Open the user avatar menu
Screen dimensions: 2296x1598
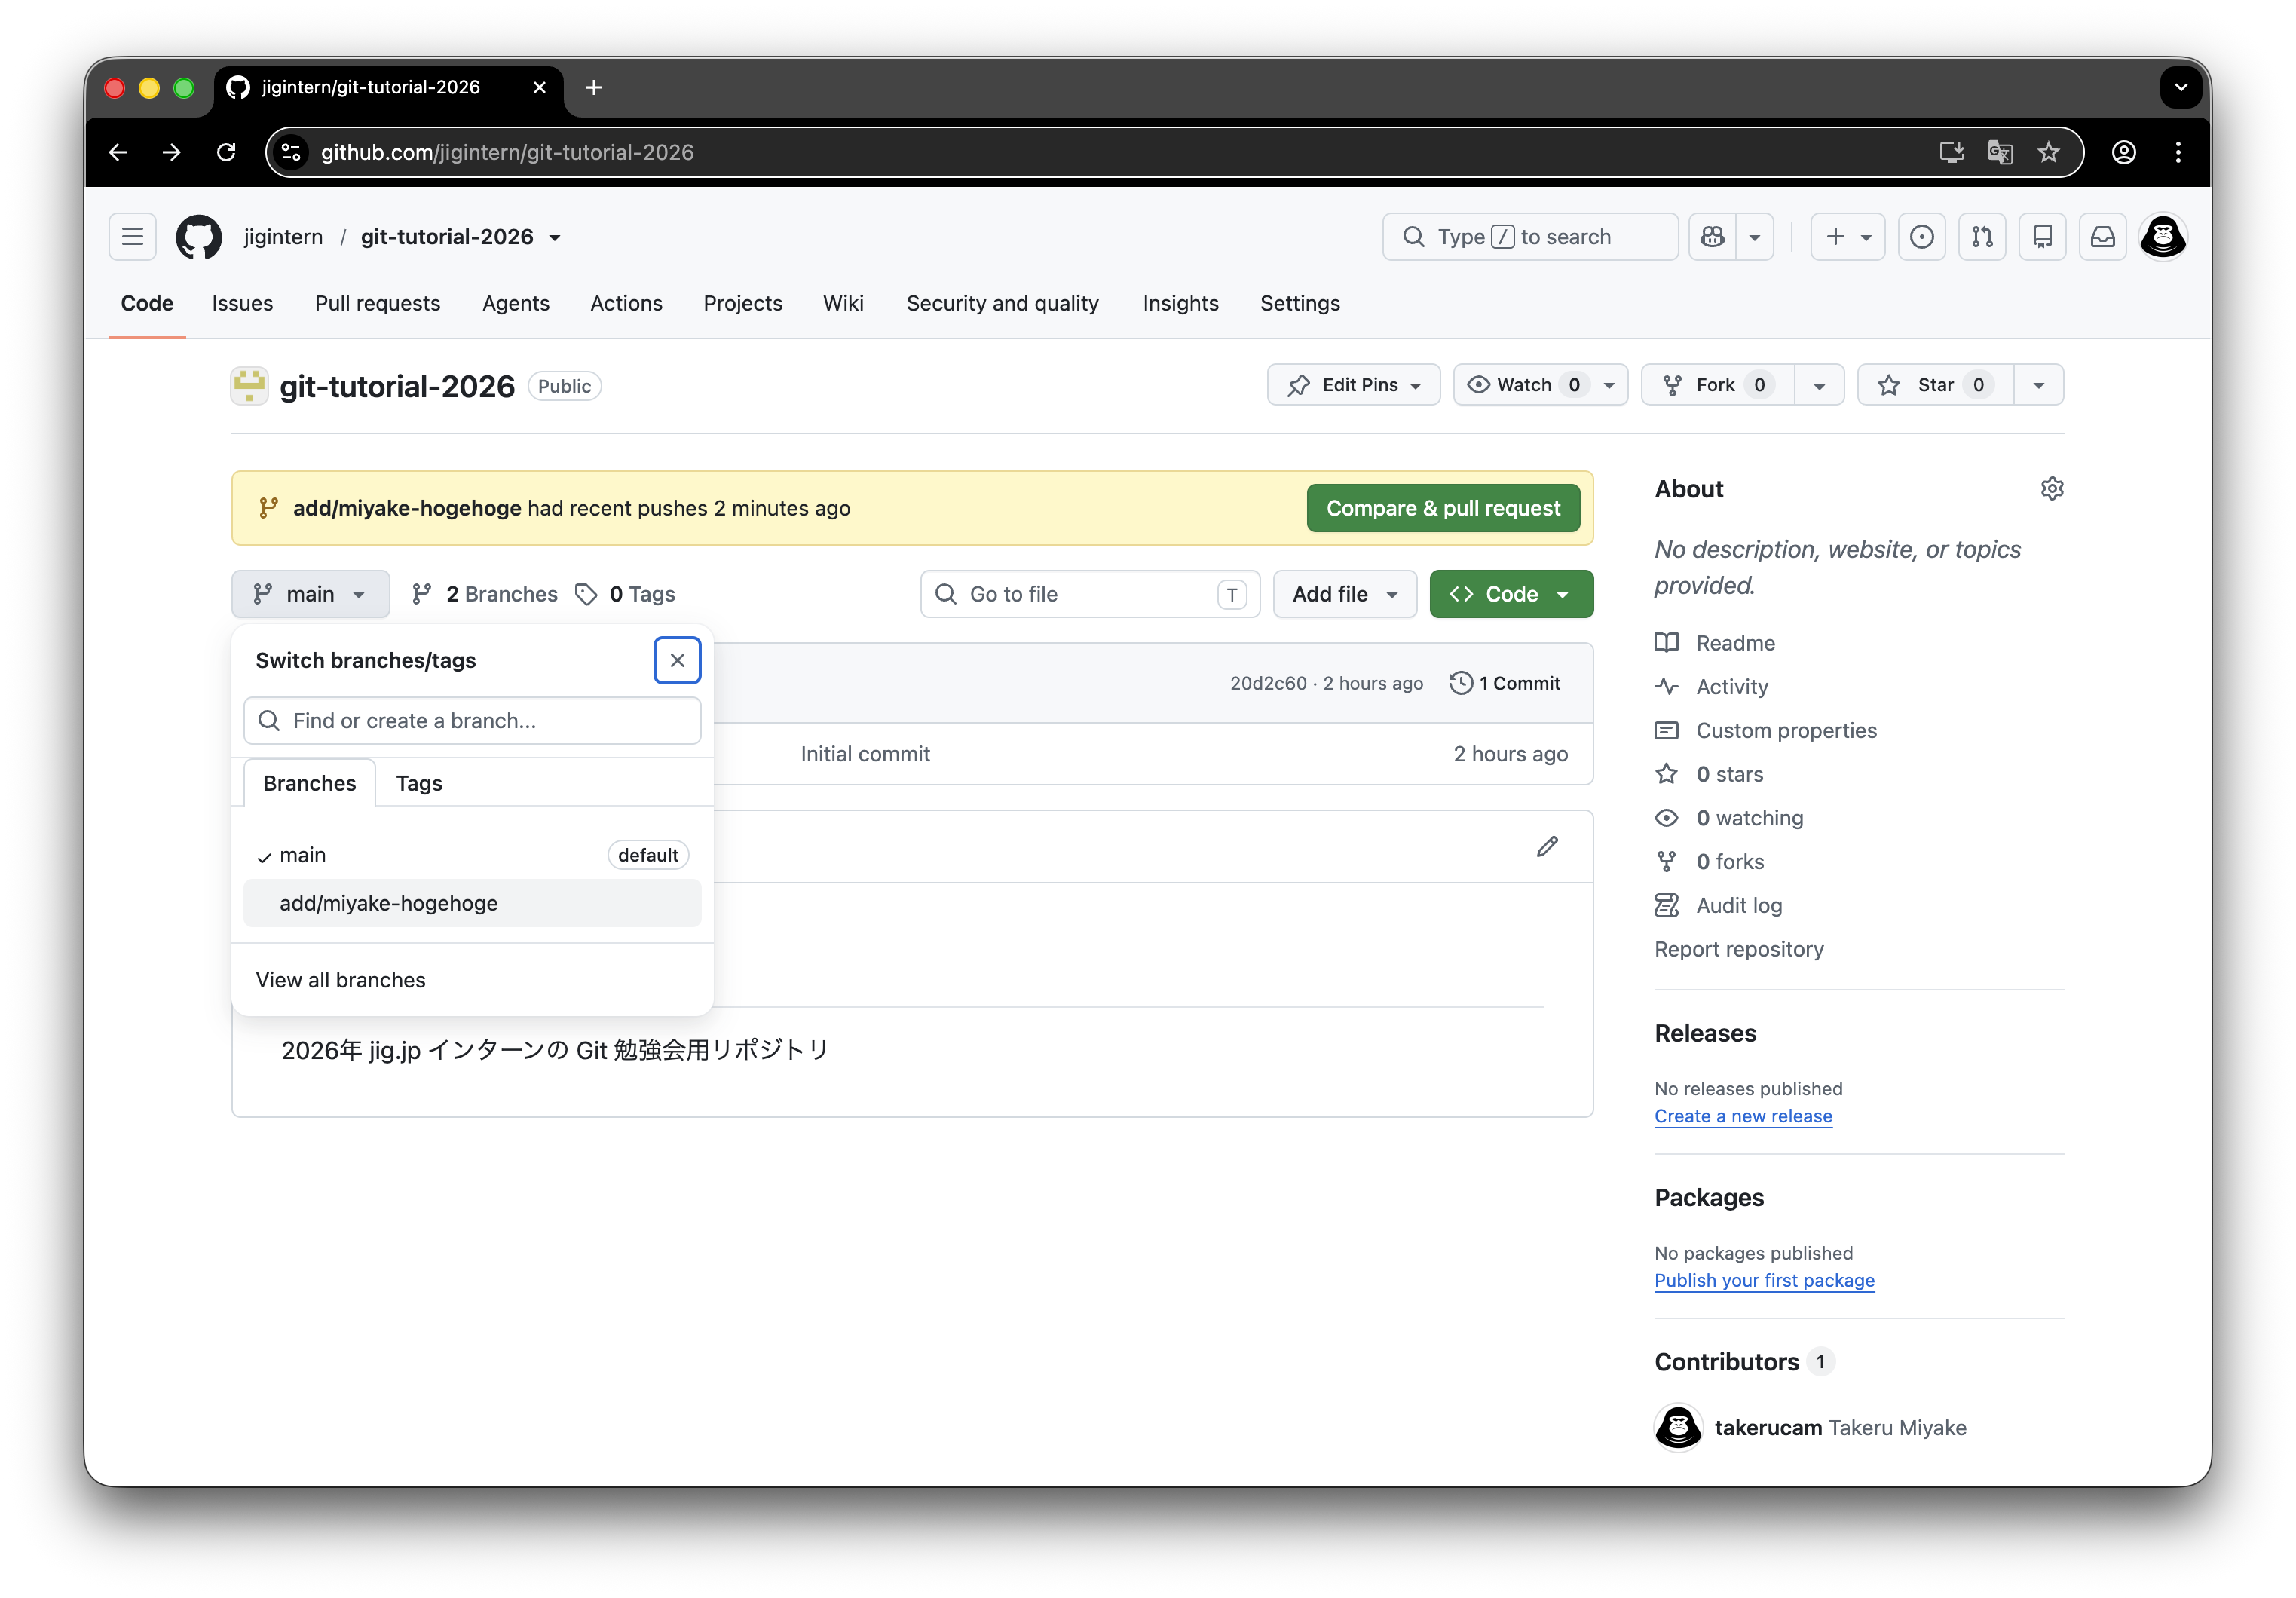2163,237
